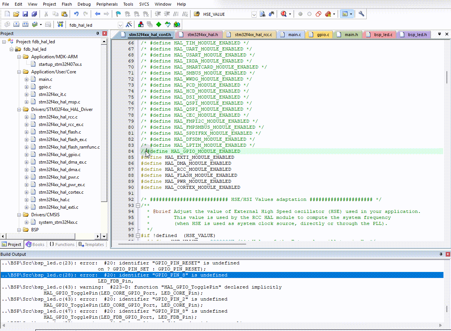Open the HSE_VALUE find dropdown
Screen dimensions: 451x331
pyautogui.click(x=254, y=14)
